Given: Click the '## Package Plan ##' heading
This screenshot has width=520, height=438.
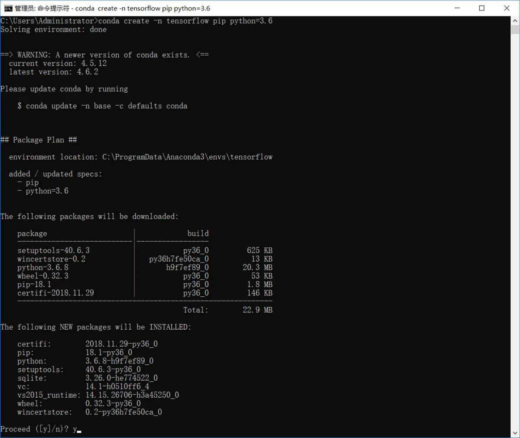Looking at the screenshot, I should coord(39,140).
